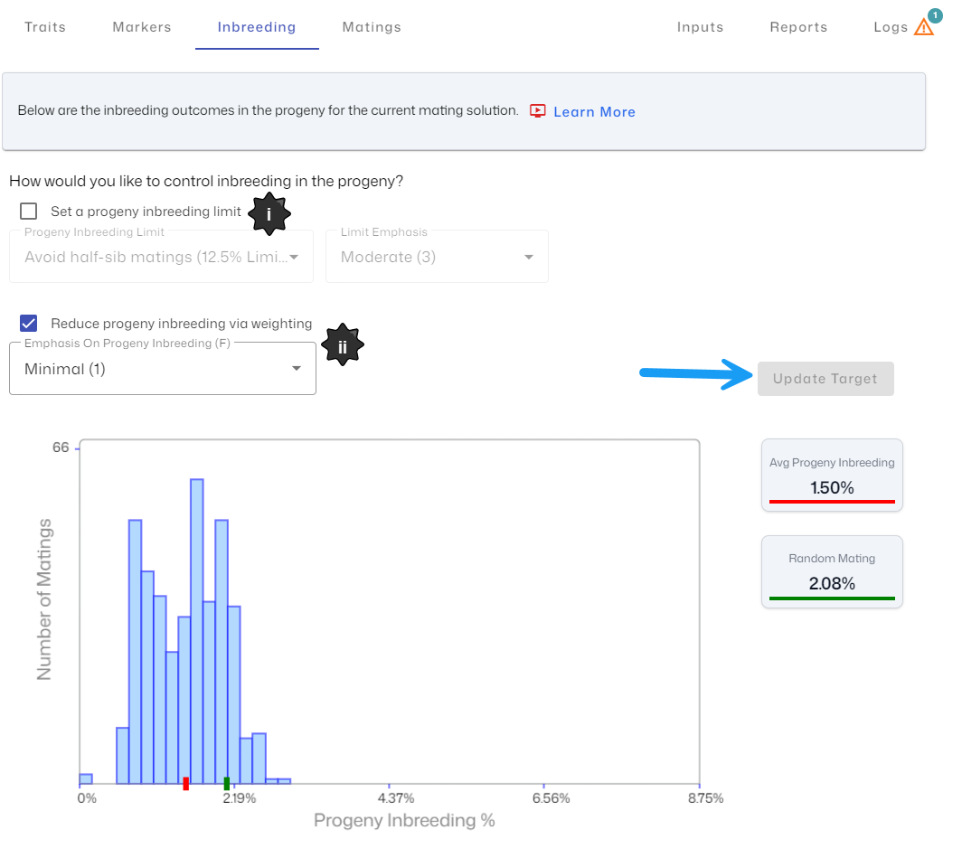Go to the Markers tab
Image resolution: width=962 pixels, height=848 pixels.
pyautogui.click(x=142, y=27)
